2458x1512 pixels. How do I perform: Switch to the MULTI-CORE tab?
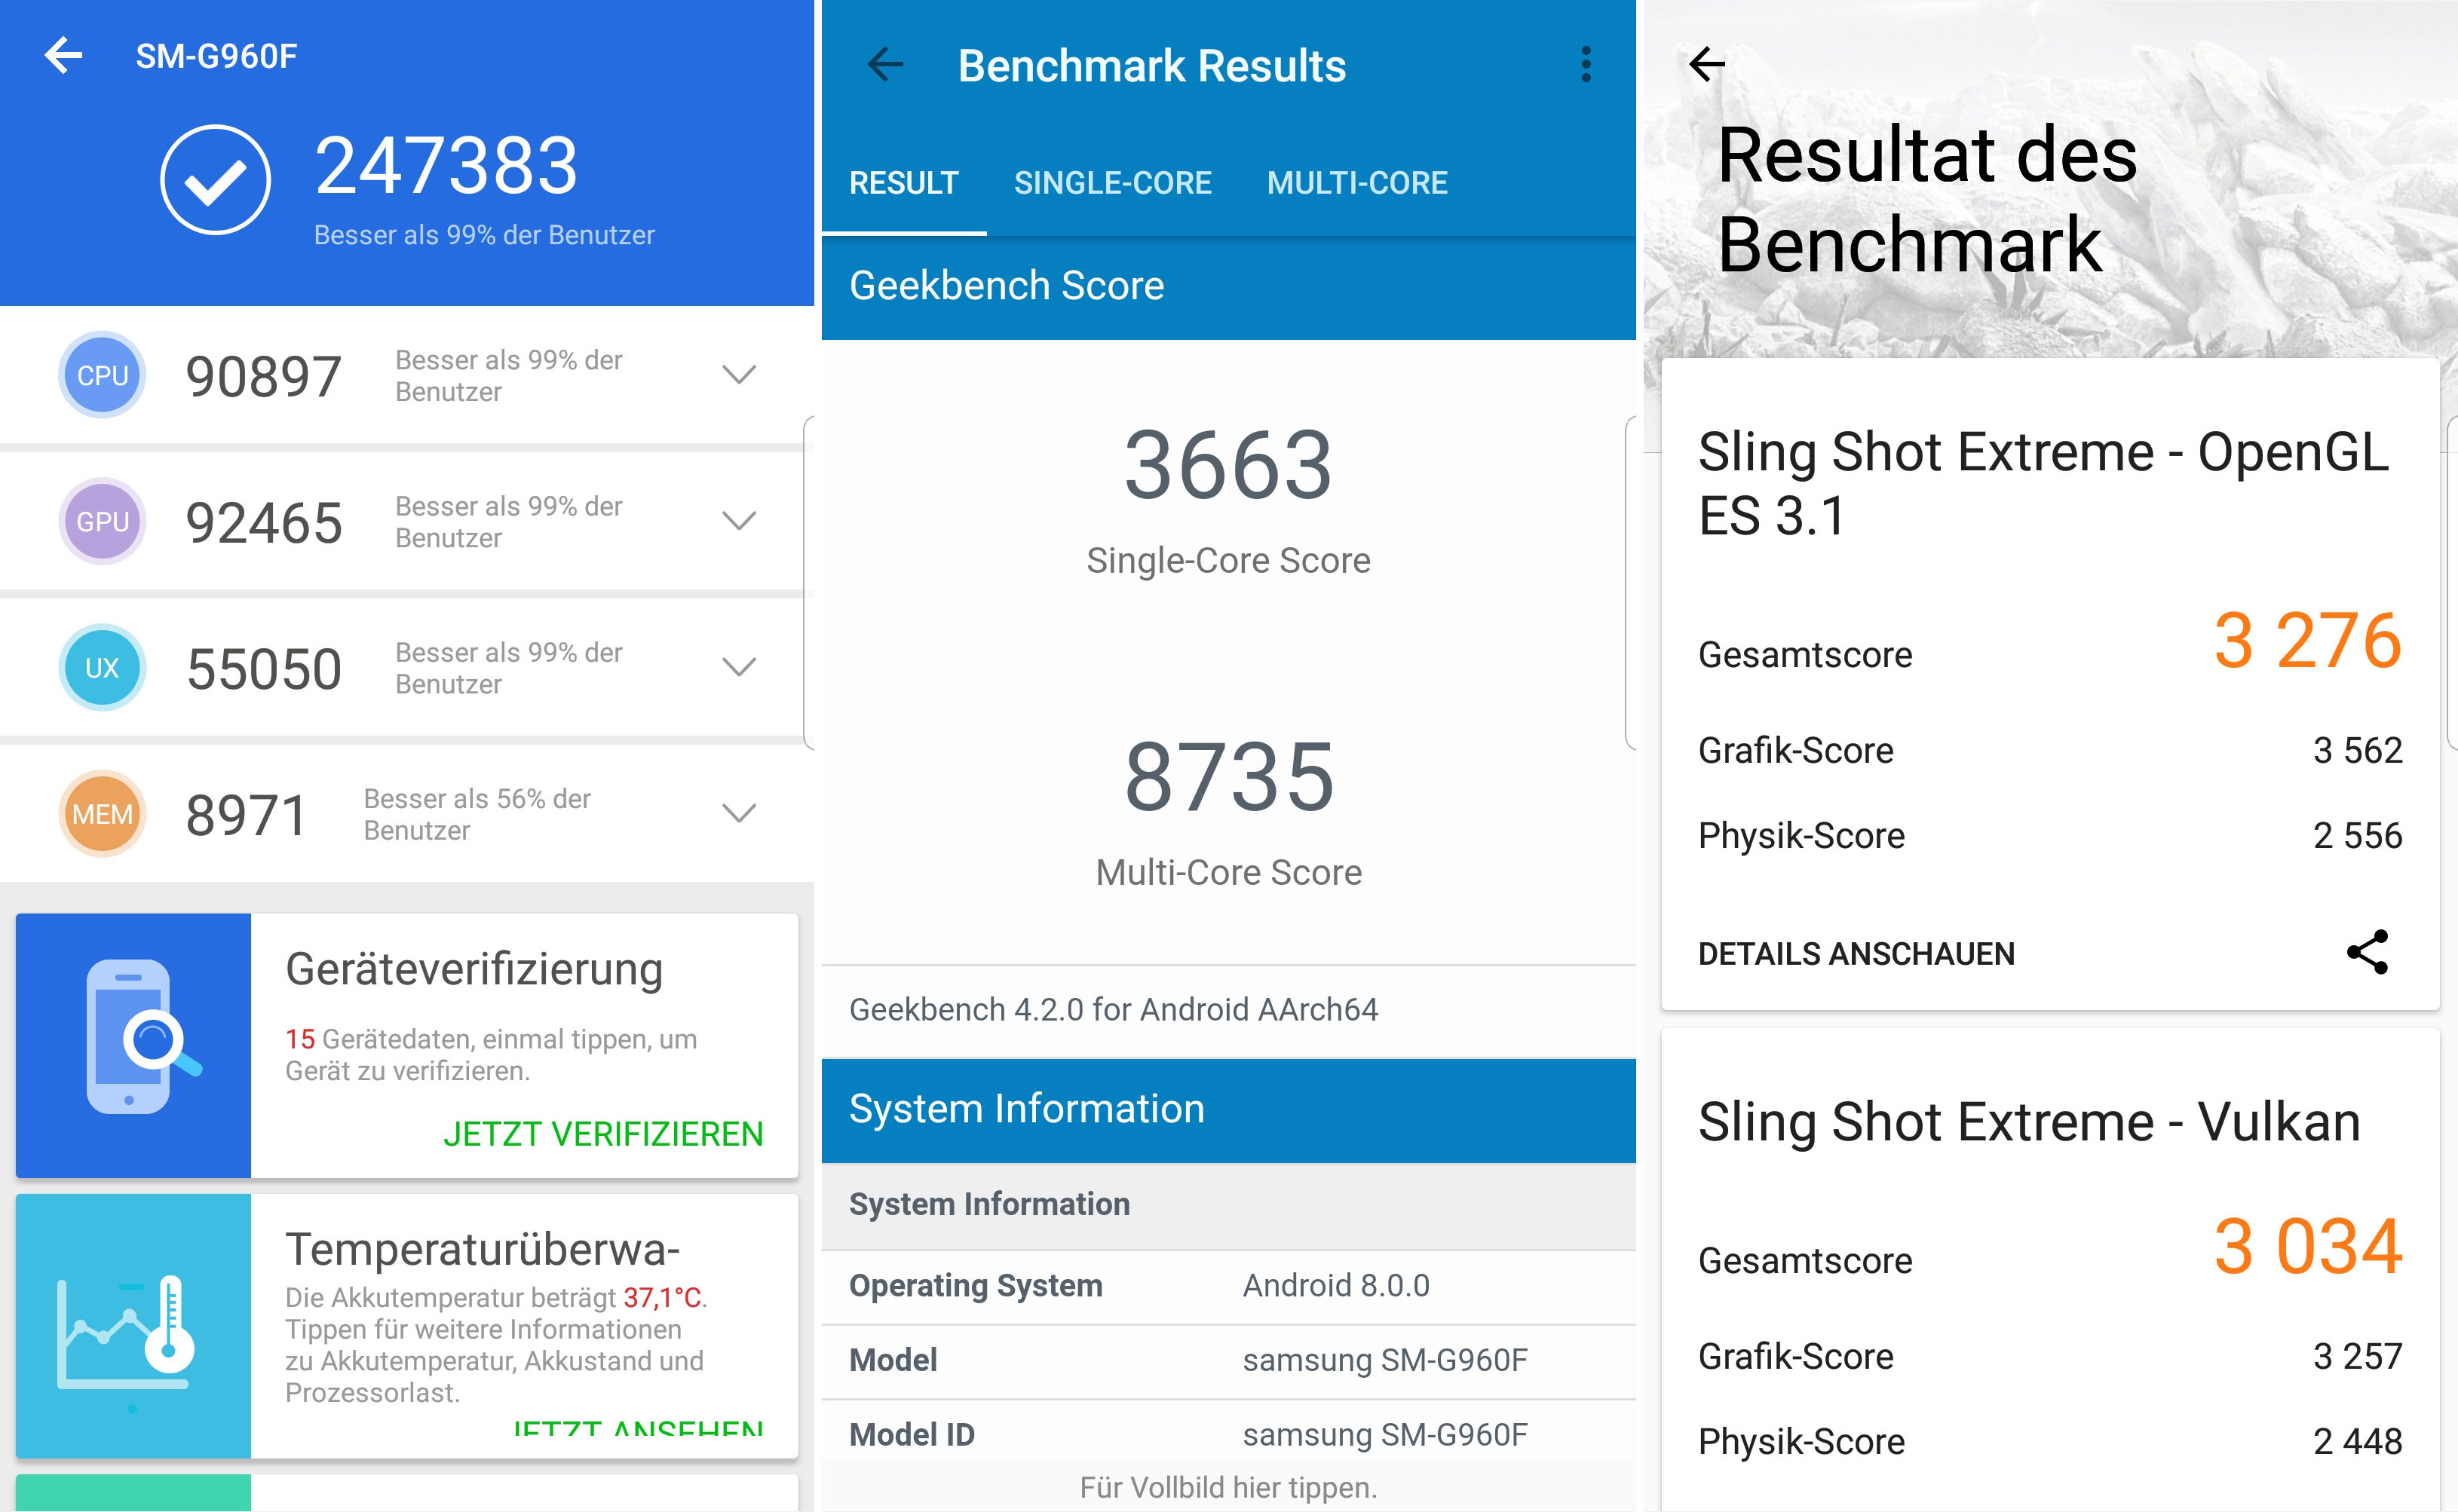point(1357,183)
